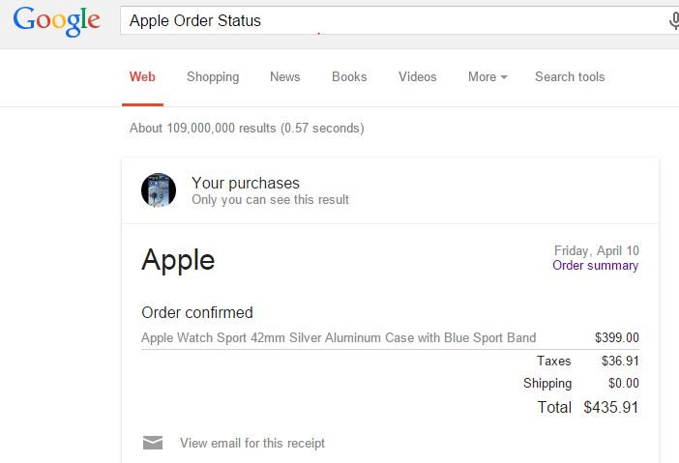This screenshot has height=463, width=679.
Task: Expand the More dropdown menu
Action: (x=487, y=77)
